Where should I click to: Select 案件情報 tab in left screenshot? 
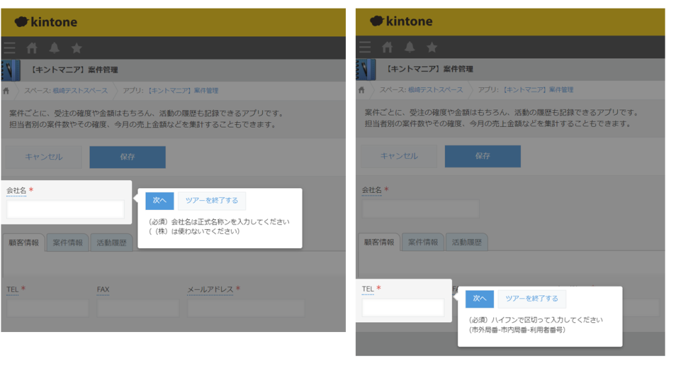point(68,243)
